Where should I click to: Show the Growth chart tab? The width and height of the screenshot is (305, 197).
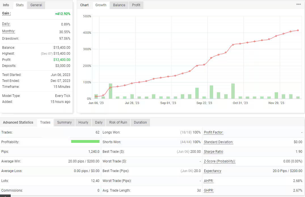coord(101,5)
